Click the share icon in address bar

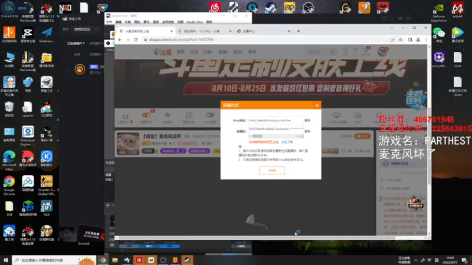pos(392,39)
